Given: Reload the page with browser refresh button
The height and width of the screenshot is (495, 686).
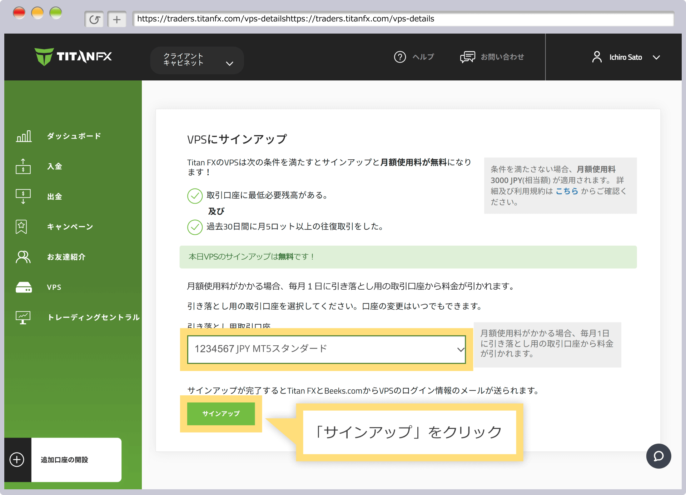Looking at the screenshot, I should click(94, 19).
